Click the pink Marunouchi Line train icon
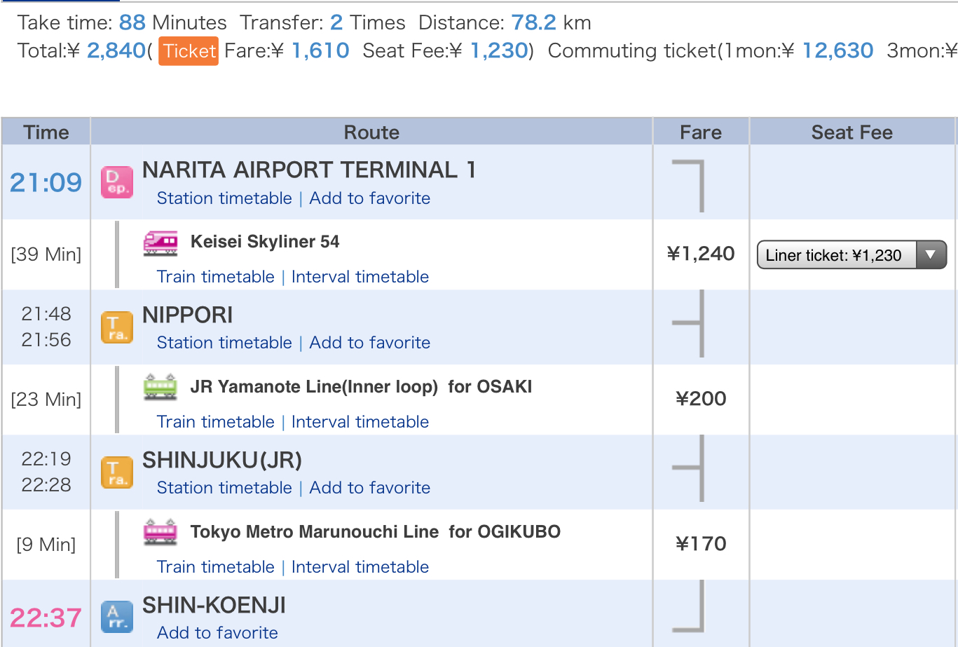Viewport: 958px width, 647px height. 160,532
